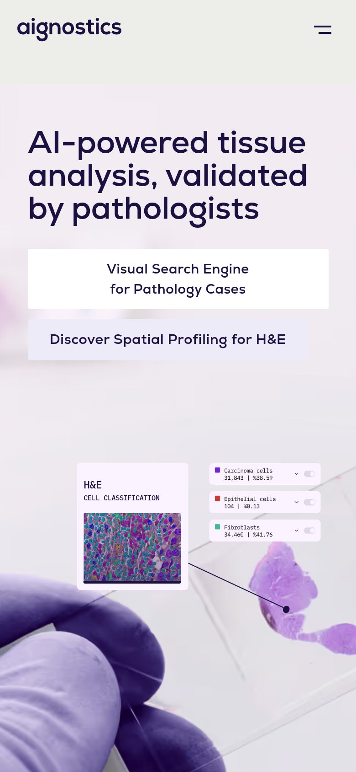Click the H&E cell classification thumbnail image
Viewport: 356px width, 772px height.
pyautogui.click(x=132, y=548)
